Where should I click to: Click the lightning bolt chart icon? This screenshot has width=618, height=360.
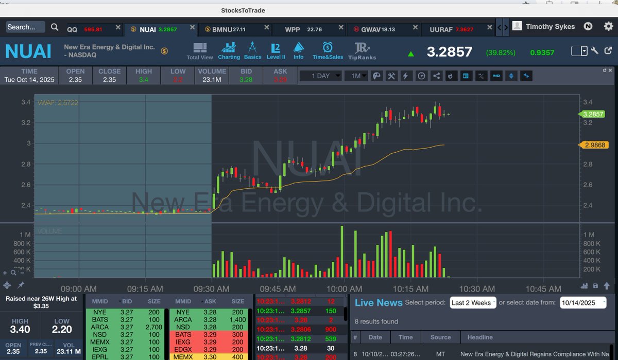click(x=406, y=76)
